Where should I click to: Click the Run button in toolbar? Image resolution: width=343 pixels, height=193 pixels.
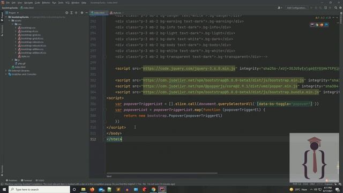coord(311,8)
